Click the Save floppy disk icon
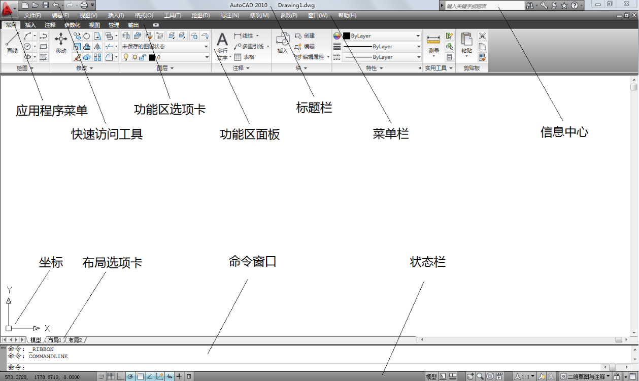 point(46,5)
